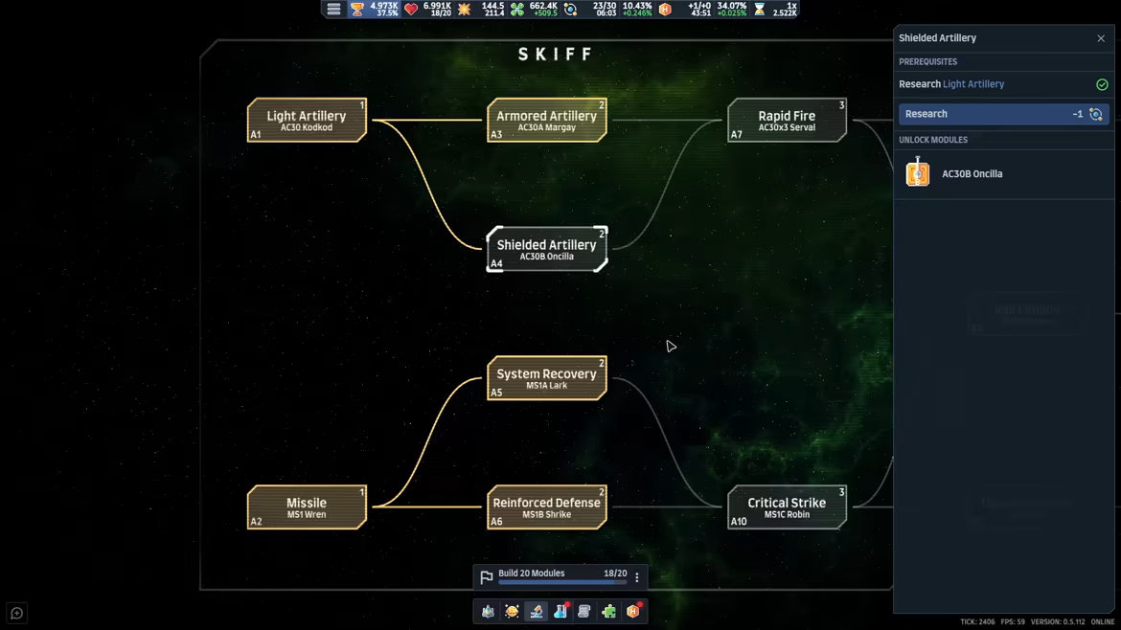Select the Rapid Fire tech node
This screenshot has height=630, width=1121.
(788, 120)
